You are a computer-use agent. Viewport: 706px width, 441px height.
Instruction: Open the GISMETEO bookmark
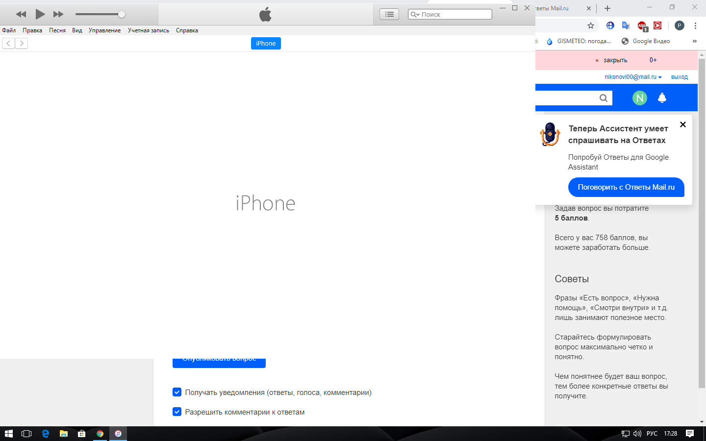coord(579,41)
